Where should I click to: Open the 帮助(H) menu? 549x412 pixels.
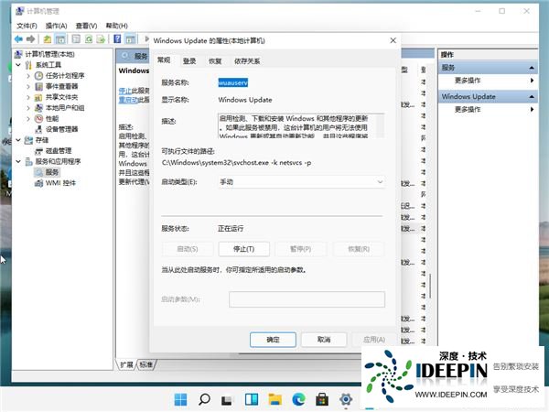click(116, 26)
